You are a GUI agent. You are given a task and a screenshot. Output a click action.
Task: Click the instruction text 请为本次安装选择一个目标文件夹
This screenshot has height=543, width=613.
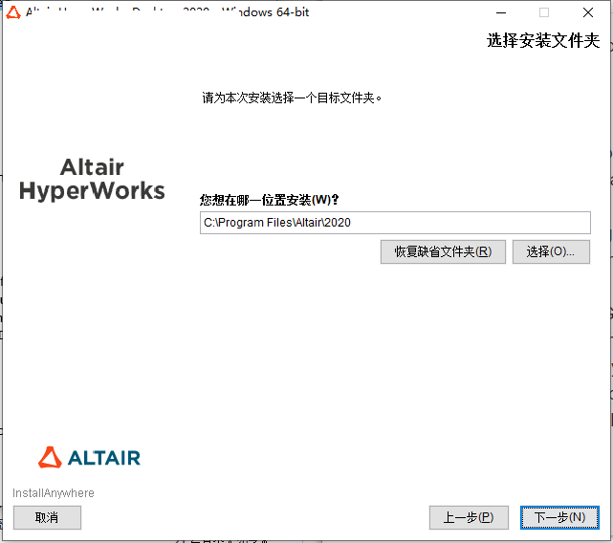point(292,98)
